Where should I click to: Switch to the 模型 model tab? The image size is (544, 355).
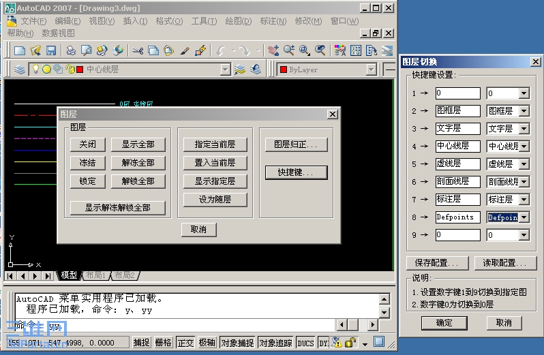coord(69,275)
